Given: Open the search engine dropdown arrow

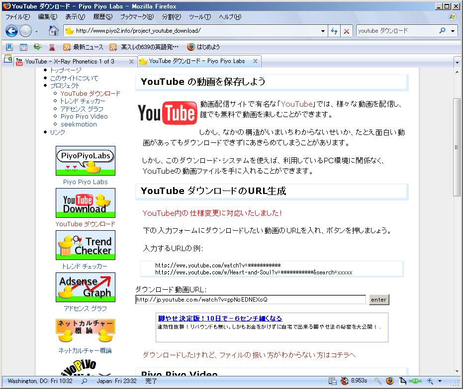Looking at the screenshot, I should (453, 31).
